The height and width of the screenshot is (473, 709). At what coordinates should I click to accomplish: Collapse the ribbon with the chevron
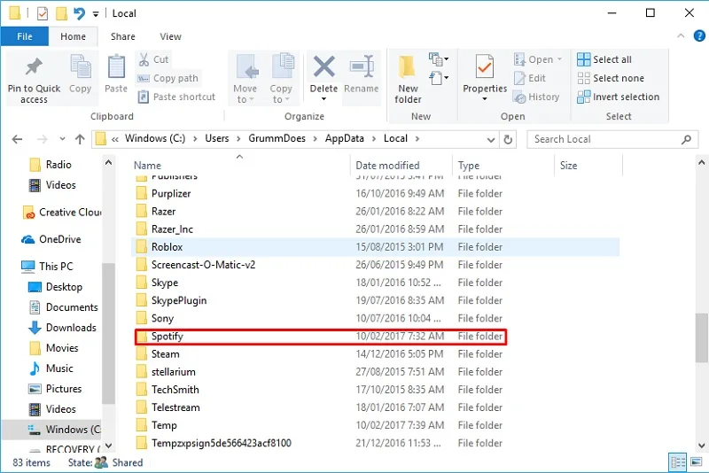tap(681, 35)
